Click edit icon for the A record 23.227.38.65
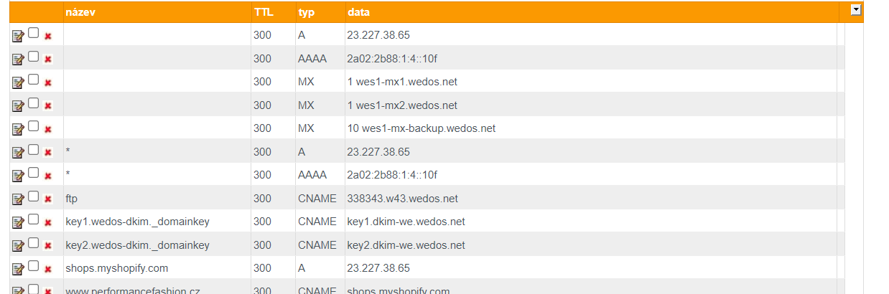The width and height of the screenshot is (889, 294). pos(18,36)
